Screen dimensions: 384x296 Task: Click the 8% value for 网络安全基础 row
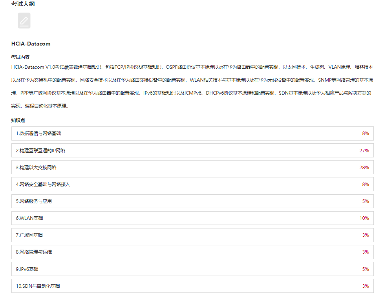tap(366, 185)
